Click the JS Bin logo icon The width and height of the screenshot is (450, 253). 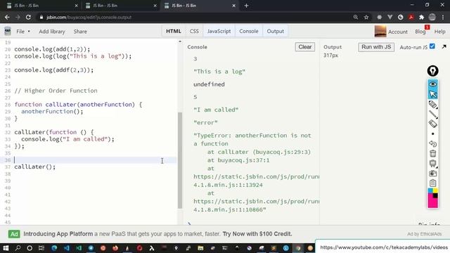[8, 31]
